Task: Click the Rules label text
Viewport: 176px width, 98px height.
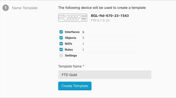Action: (69, 50)
